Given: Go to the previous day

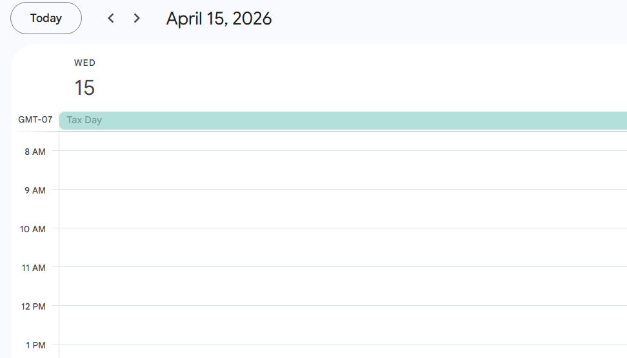Looking at the screenshot, I should [x=111, y=18].
